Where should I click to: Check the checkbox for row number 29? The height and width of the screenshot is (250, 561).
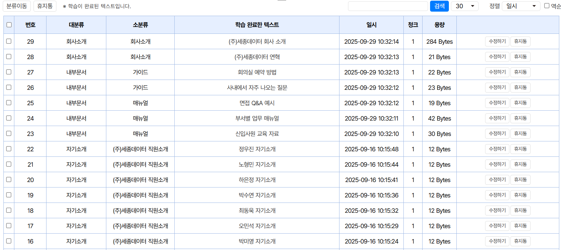pyautogui.click(x=9, y=41)
